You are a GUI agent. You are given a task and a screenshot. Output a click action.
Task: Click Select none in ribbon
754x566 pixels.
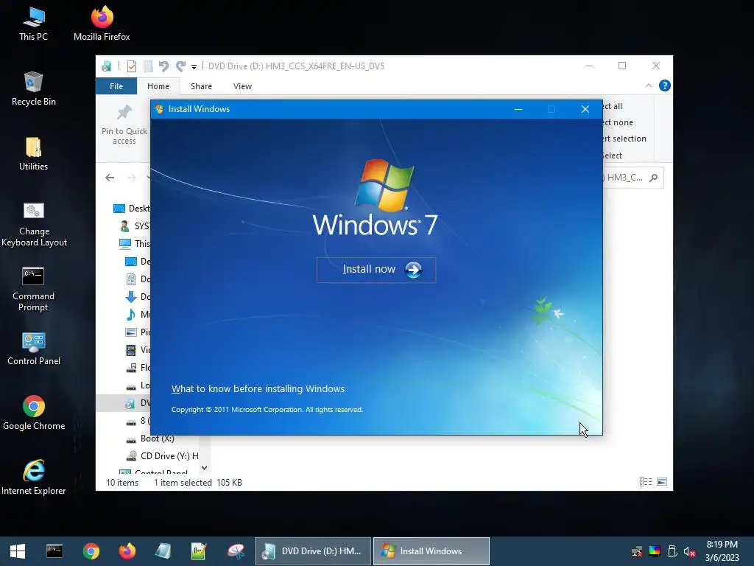point(618,122)
